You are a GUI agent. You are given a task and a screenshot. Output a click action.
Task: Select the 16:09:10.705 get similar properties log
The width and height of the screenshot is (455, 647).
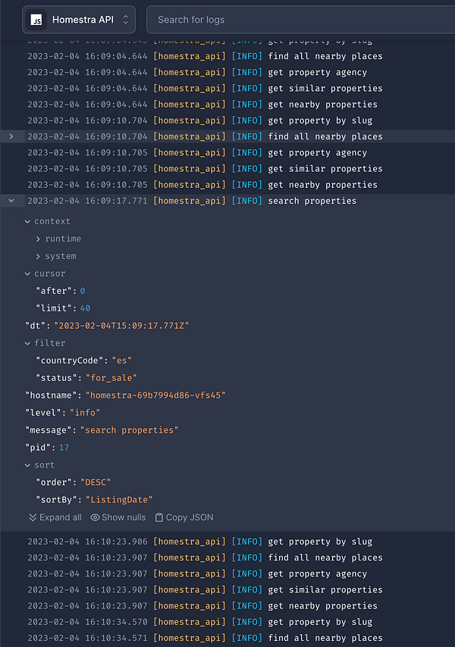[227, 169]
